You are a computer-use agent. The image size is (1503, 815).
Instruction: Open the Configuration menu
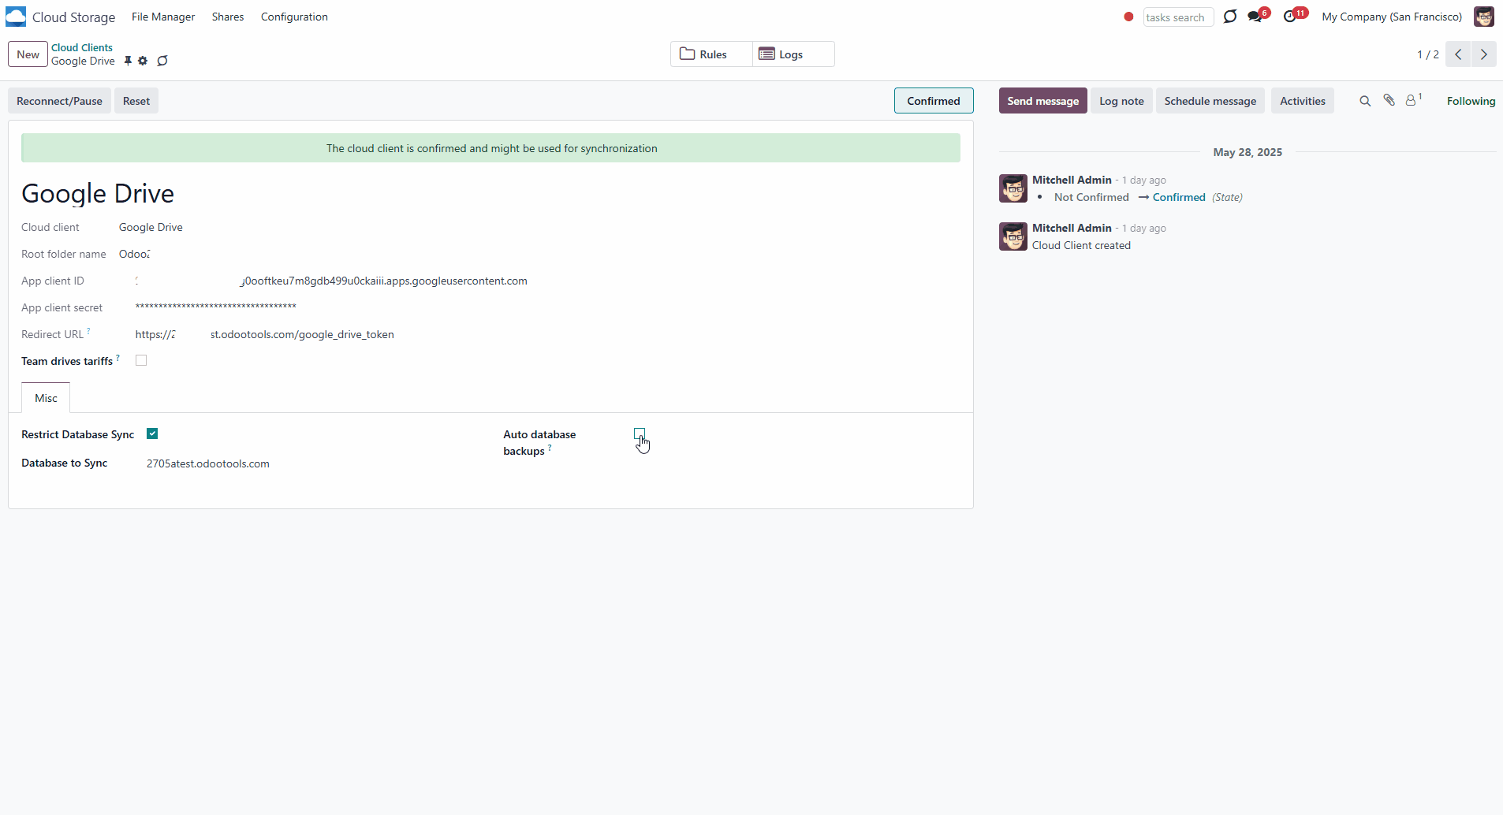(x=294, y=17)
